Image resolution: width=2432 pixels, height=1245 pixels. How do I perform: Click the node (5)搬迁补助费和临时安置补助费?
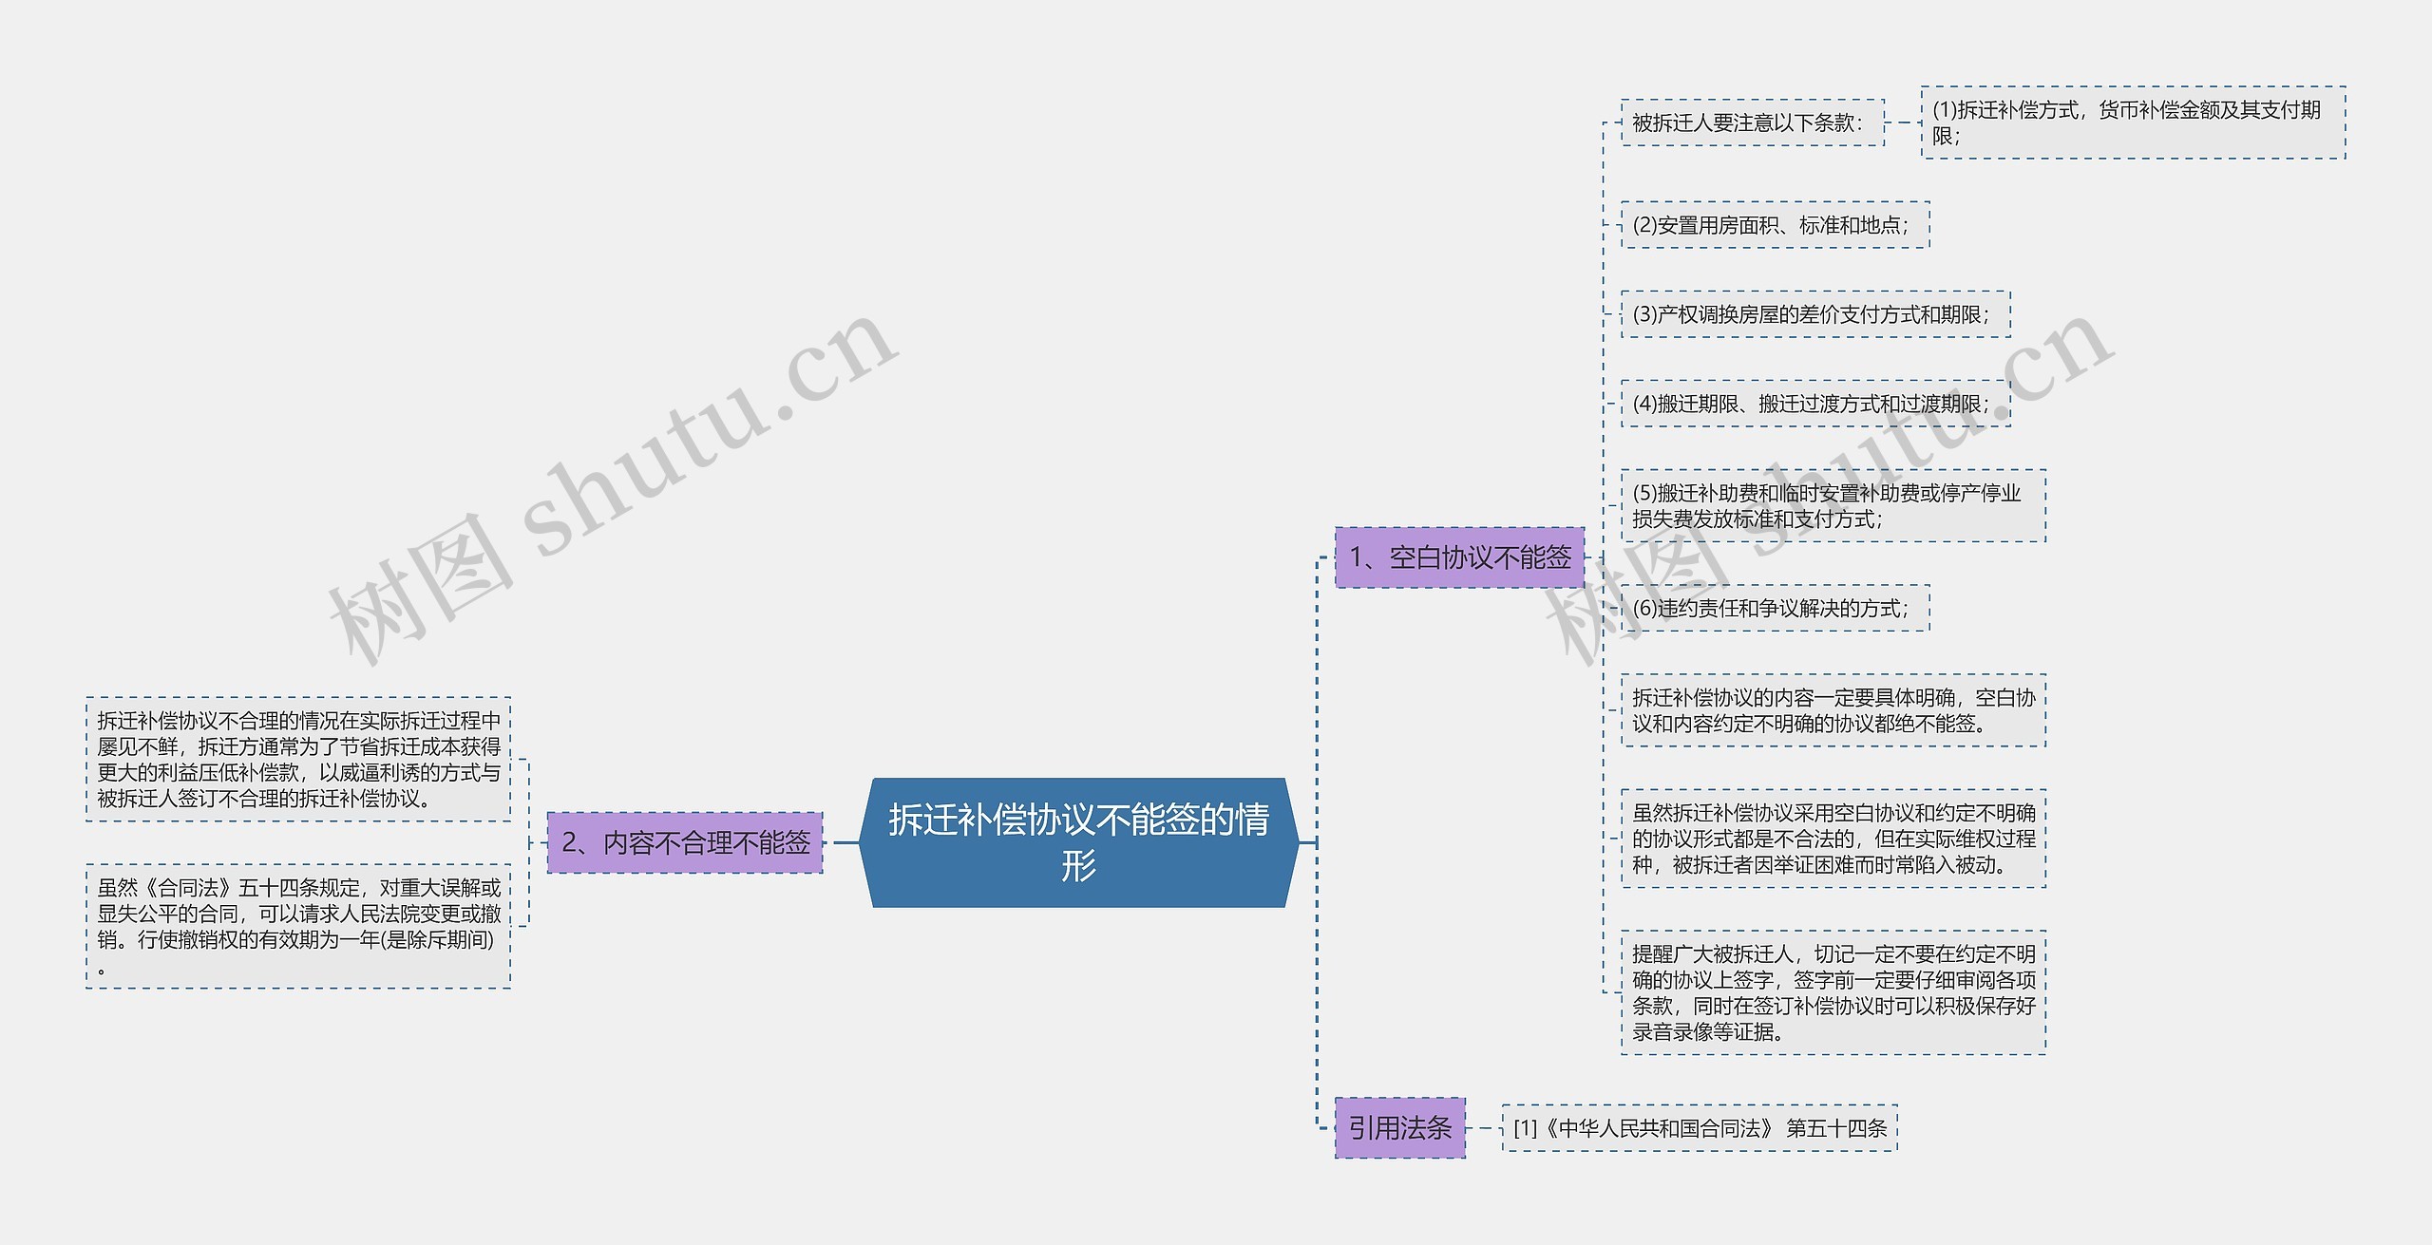(x=1833, y=506)
